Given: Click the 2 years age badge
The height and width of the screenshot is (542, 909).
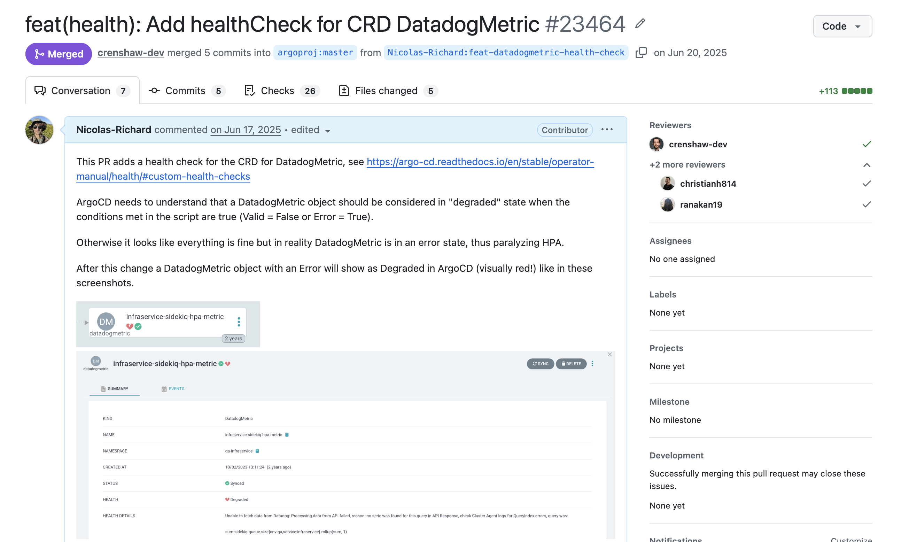Looking at the screenshot, I should (x=233, y=339).
